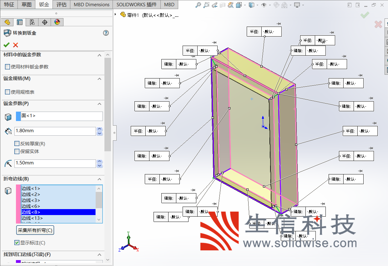Click the 零件1 part icon in flyout tree
This screenshot has height=266, width=388.
pos(123,14)
